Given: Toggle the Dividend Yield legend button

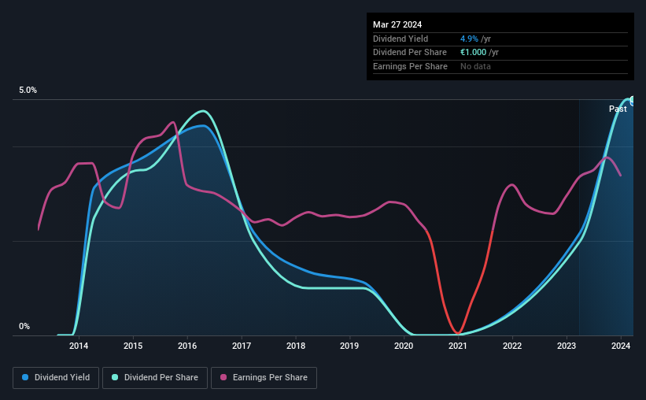Looking at the screenshot, I should (56, 378).
